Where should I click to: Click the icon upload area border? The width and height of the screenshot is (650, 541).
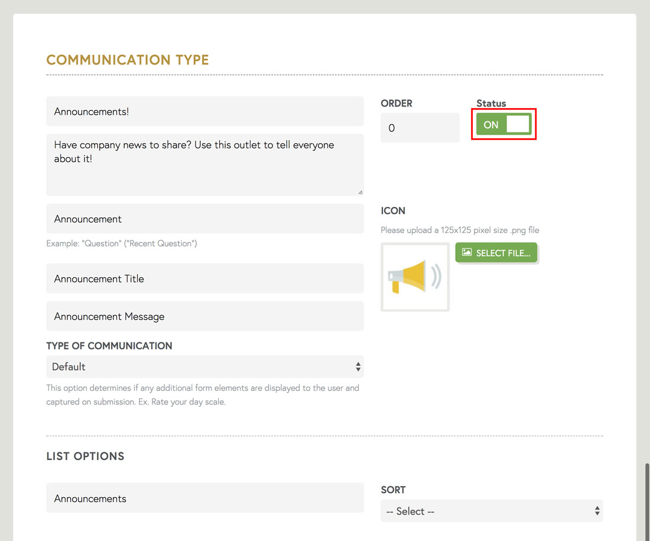(x=415, y=244)
